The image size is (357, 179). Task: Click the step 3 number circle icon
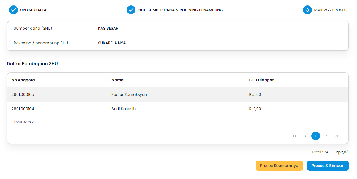click(307, 10)
